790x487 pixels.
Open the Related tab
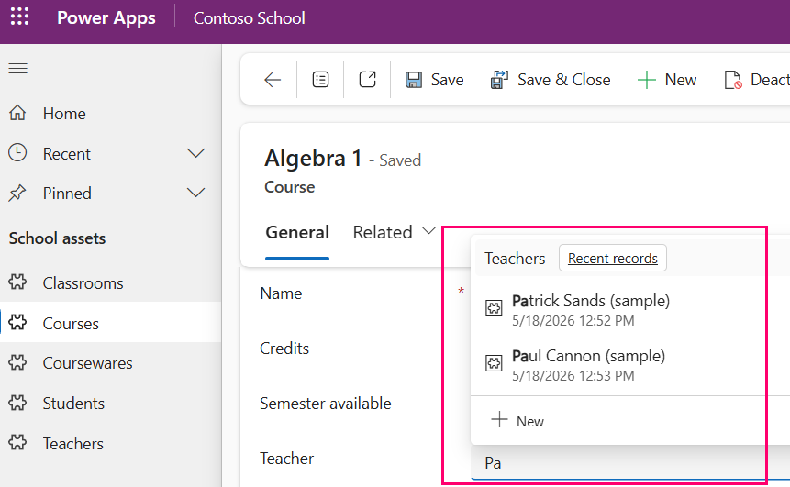click(x=383, y=232)
